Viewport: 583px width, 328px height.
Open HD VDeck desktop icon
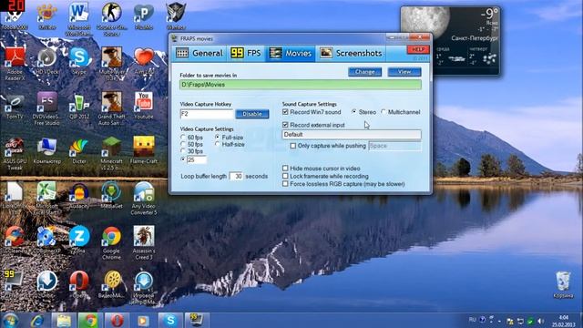pos(46,61)
